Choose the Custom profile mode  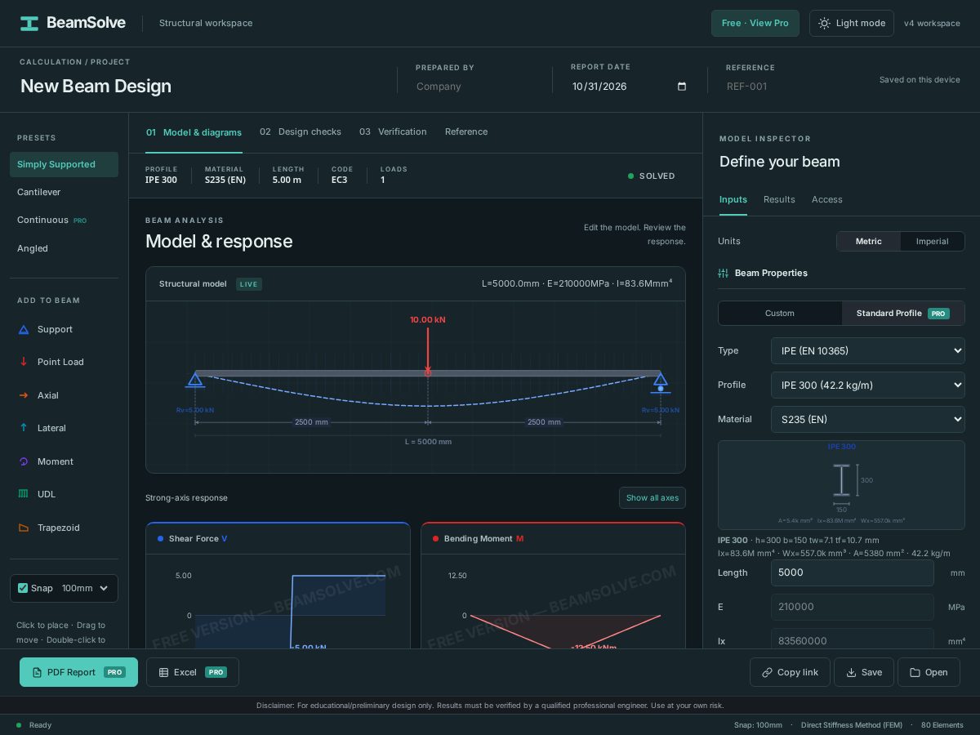click(780, 313)
